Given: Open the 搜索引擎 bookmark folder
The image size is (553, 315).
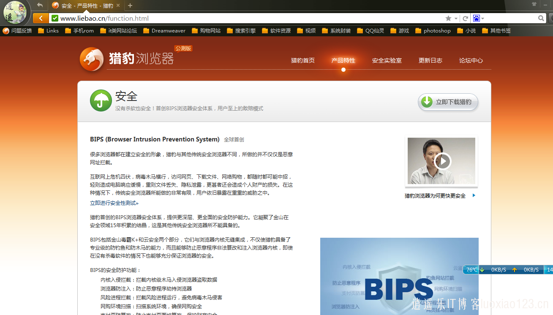Looking at the screenshot, I should click(241, 30).
